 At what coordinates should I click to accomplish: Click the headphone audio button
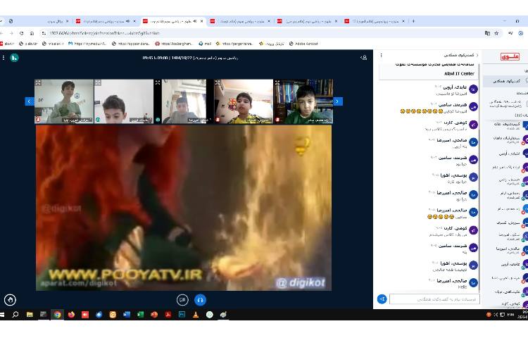coord(200,299)
